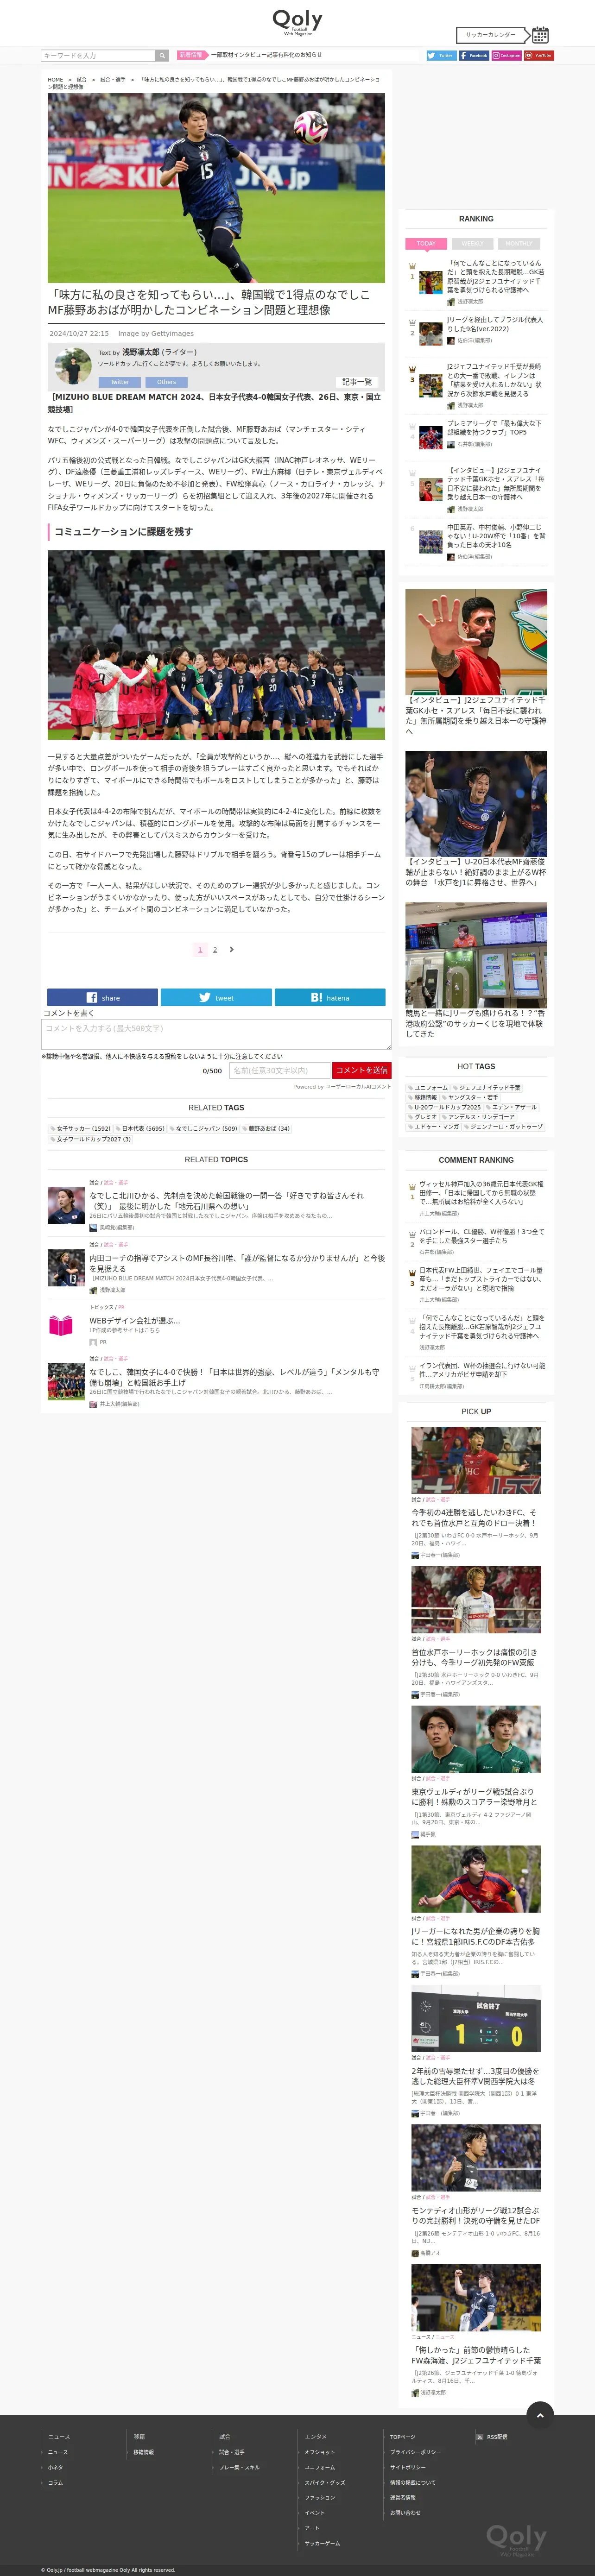Viewport: 595px width, 2576px height.
Task: Select WEEKLY ranking tab
Action: 472,244
